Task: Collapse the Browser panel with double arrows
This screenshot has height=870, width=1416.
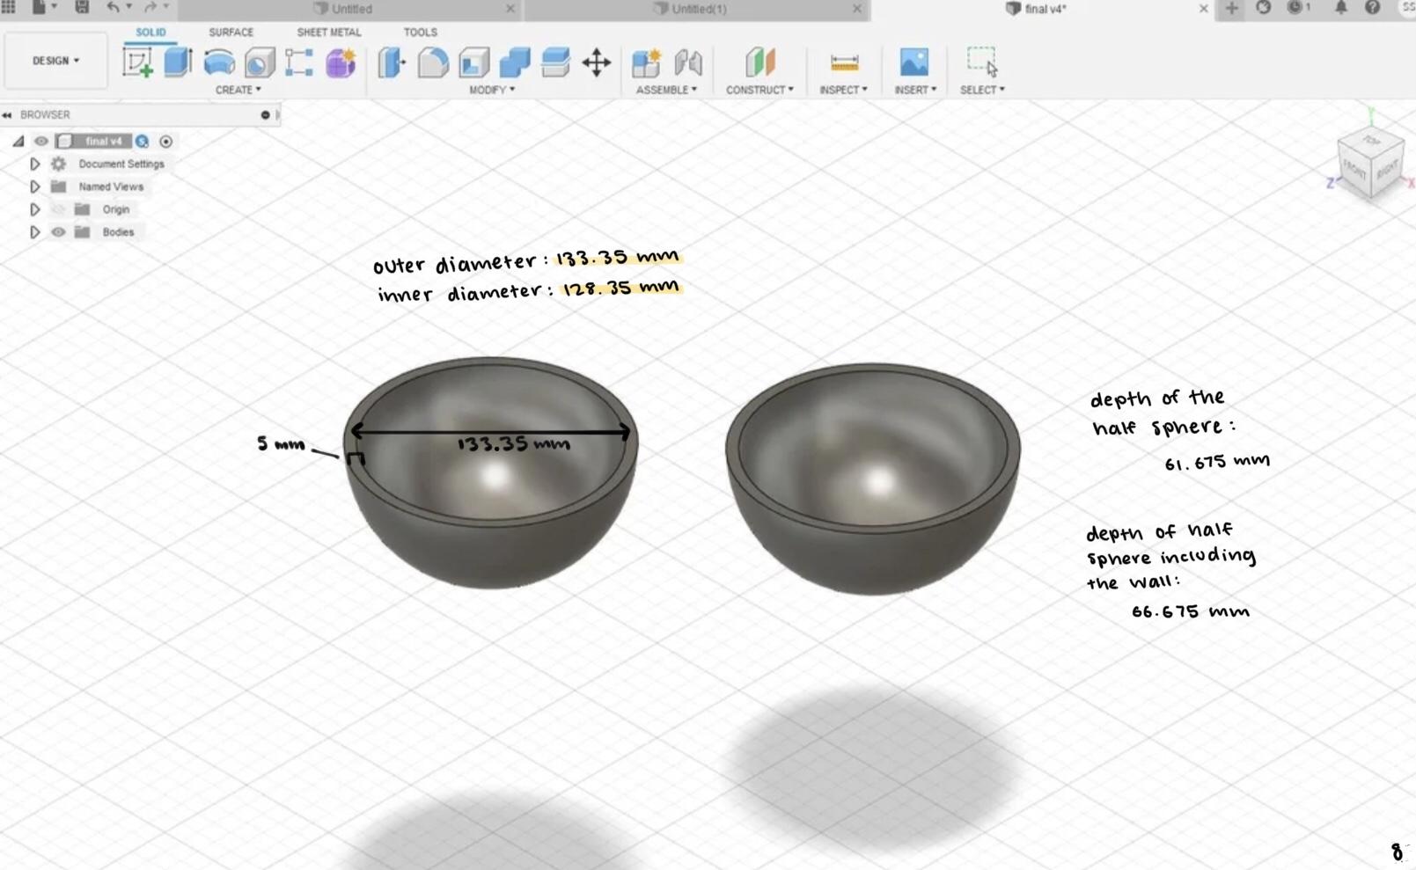Action: (x=7, y=114)
